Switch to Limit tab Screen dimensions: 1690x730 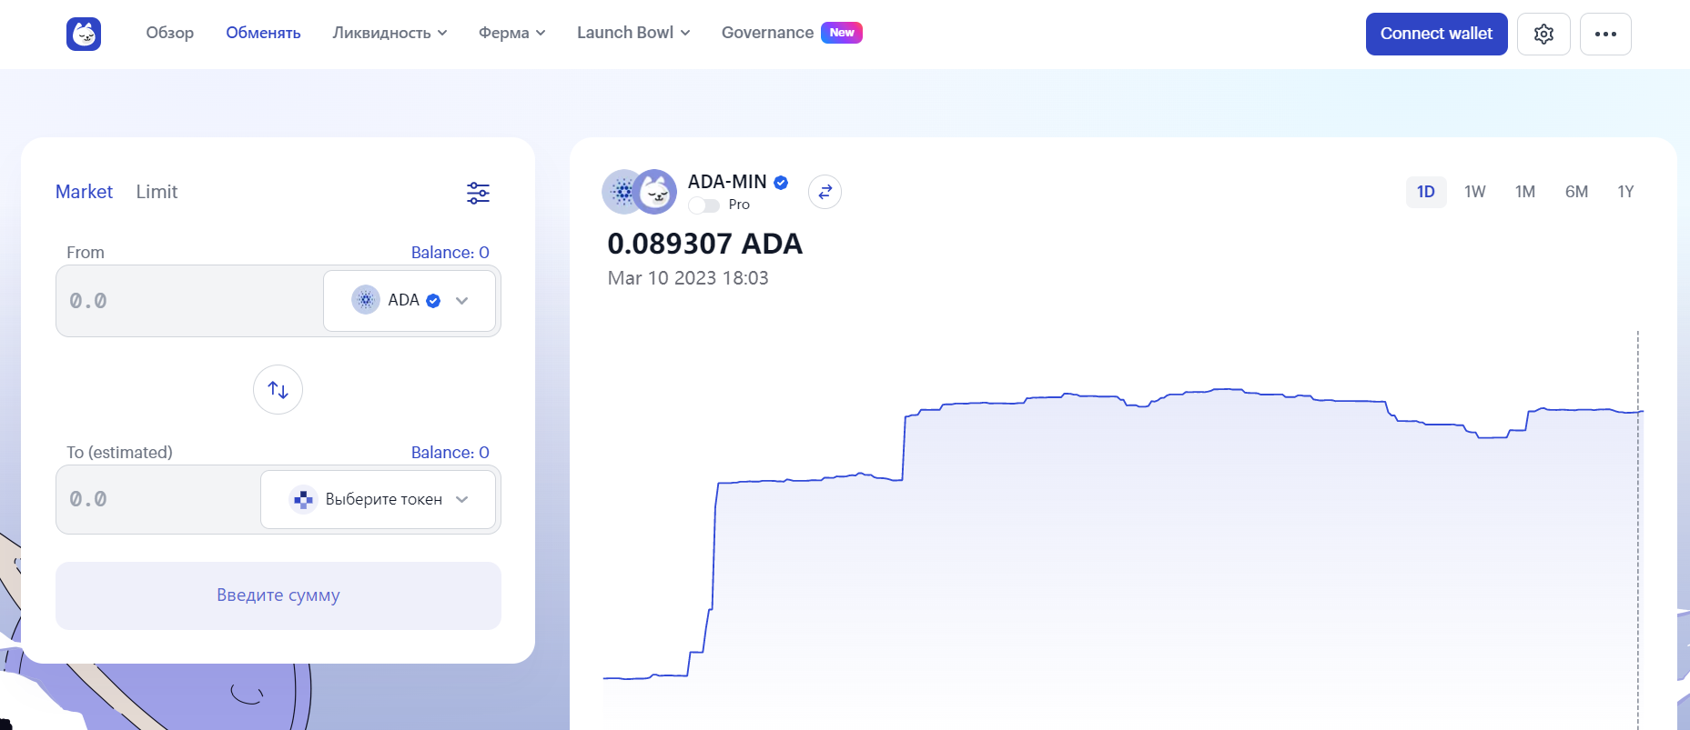[157, 192]
